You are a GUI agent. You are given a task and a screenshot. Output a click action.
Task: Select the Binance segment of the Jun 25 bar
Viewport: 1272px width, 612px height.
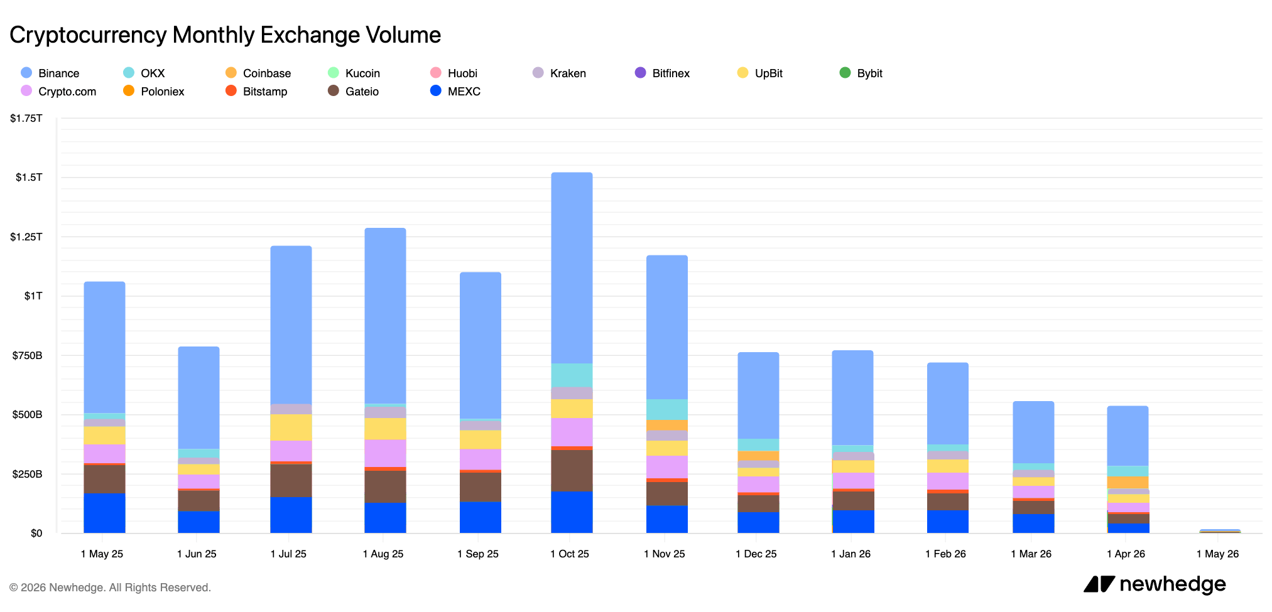[x=198, y=398]
